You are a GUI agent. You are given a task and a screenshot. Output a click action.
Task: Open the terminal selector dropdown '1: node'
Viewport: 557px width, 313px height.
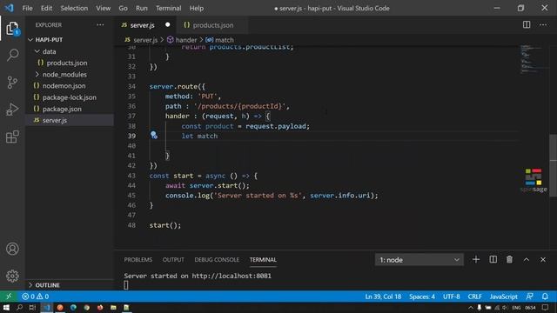pos(419,260)
